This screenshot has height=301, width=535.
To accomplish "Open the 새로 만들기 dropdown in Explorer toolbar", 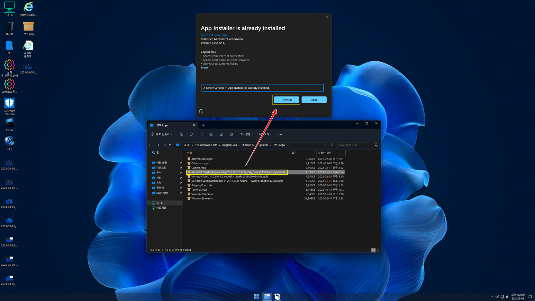I will 161,134.
